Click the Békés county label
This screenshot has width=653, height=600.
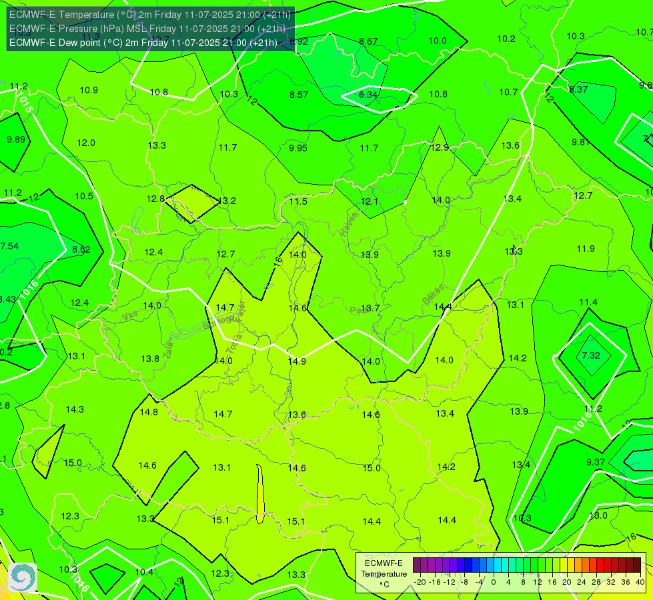[x=434, y=295]
